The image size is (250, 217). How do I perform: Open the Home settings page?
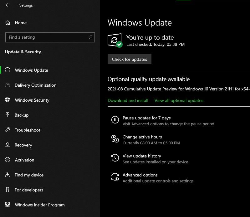[x=21, y=23]
